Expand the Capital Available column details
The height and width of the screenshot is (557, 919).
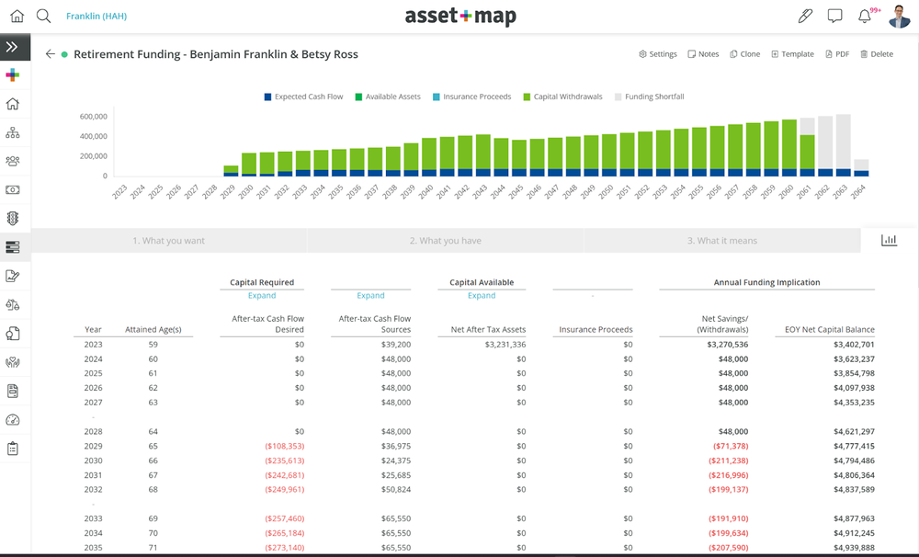(482, 295)
